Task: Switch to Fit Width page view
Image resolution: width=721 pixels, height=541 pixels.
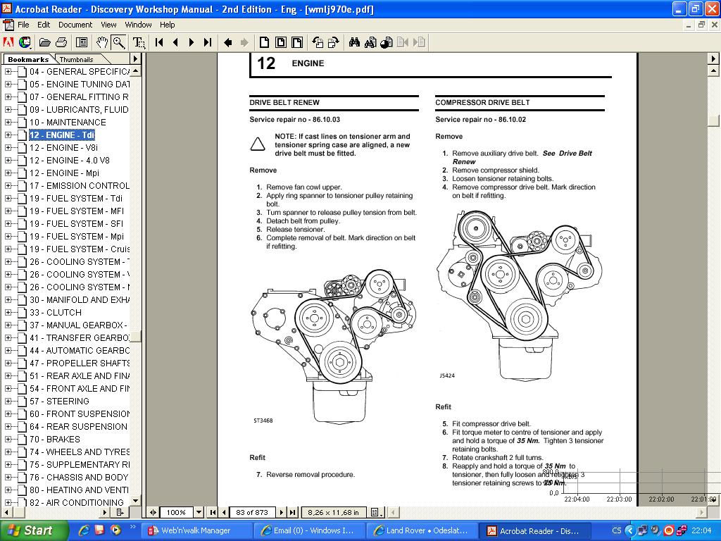Action: click(298, 42)
